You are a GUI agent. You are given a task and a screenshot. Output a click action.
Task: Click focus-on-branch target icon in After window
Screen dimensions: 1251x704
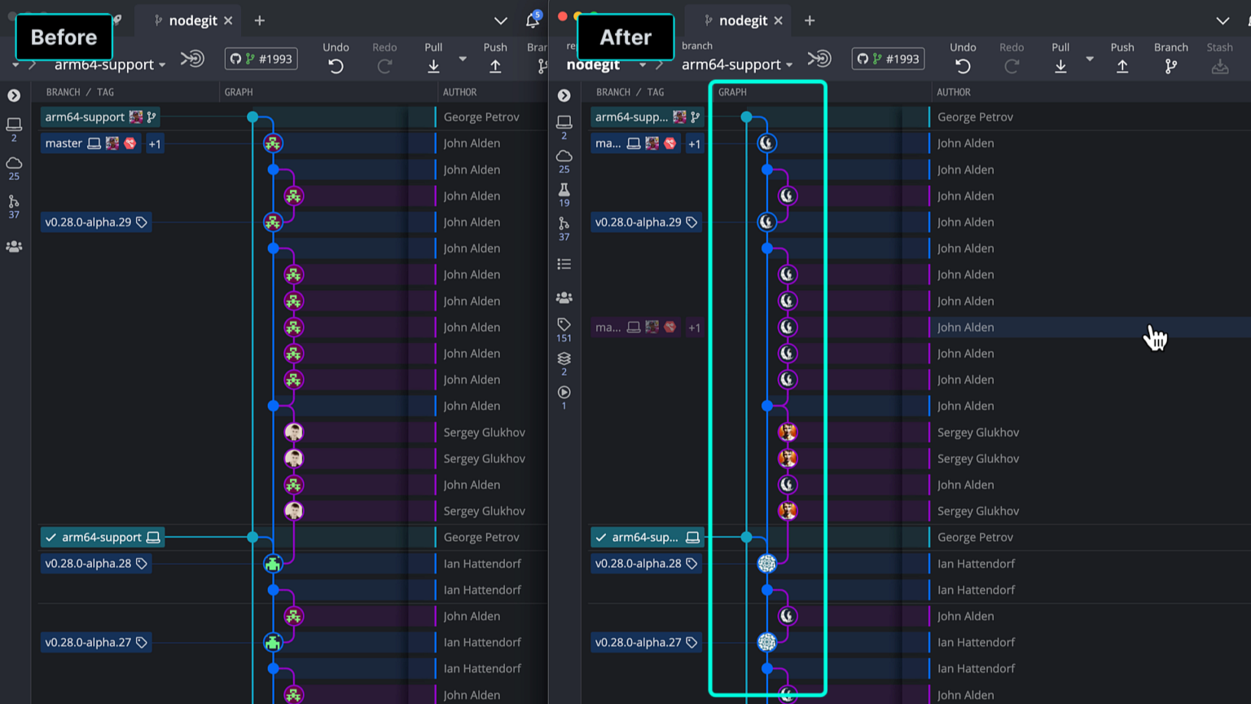click(x=819, y=59)
